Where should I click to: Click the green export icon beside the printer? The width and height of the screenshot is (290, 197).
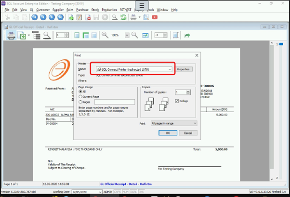point(23,36)
